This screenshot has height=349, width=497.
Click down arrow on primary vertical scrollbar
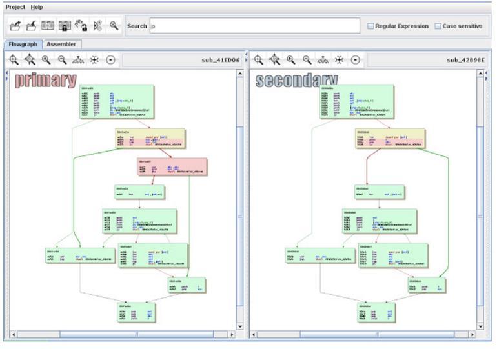coord(240,326)
